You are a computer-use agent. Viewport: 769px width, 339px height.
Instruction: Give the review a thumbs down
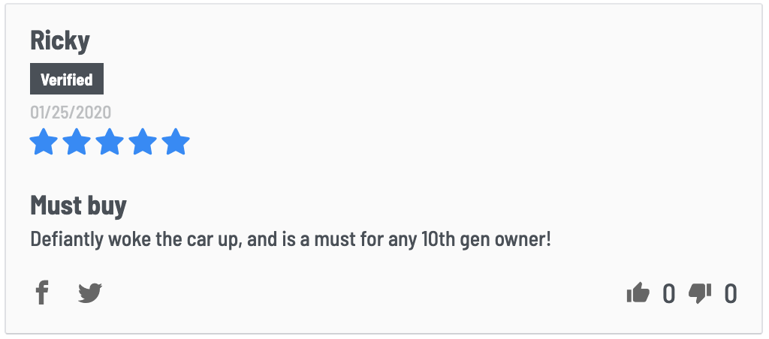[x=700, y=293]
